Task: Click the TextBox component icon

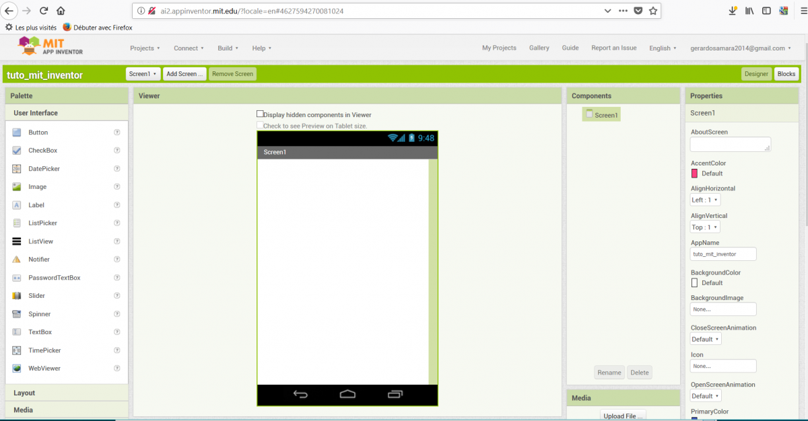Action: pos(17,332)
